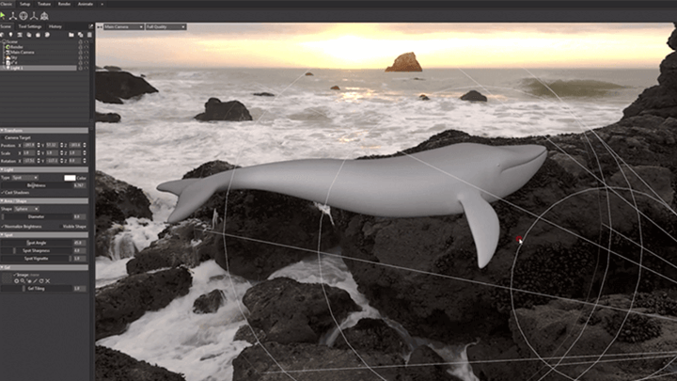Screen dimensions: 677x381
Task: Collapse the Light section
Action: pos(44,169)
